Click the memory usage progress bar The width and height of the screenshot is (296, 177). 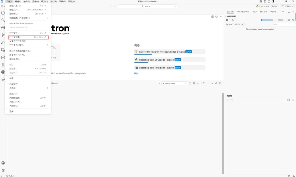pos(269,20)
